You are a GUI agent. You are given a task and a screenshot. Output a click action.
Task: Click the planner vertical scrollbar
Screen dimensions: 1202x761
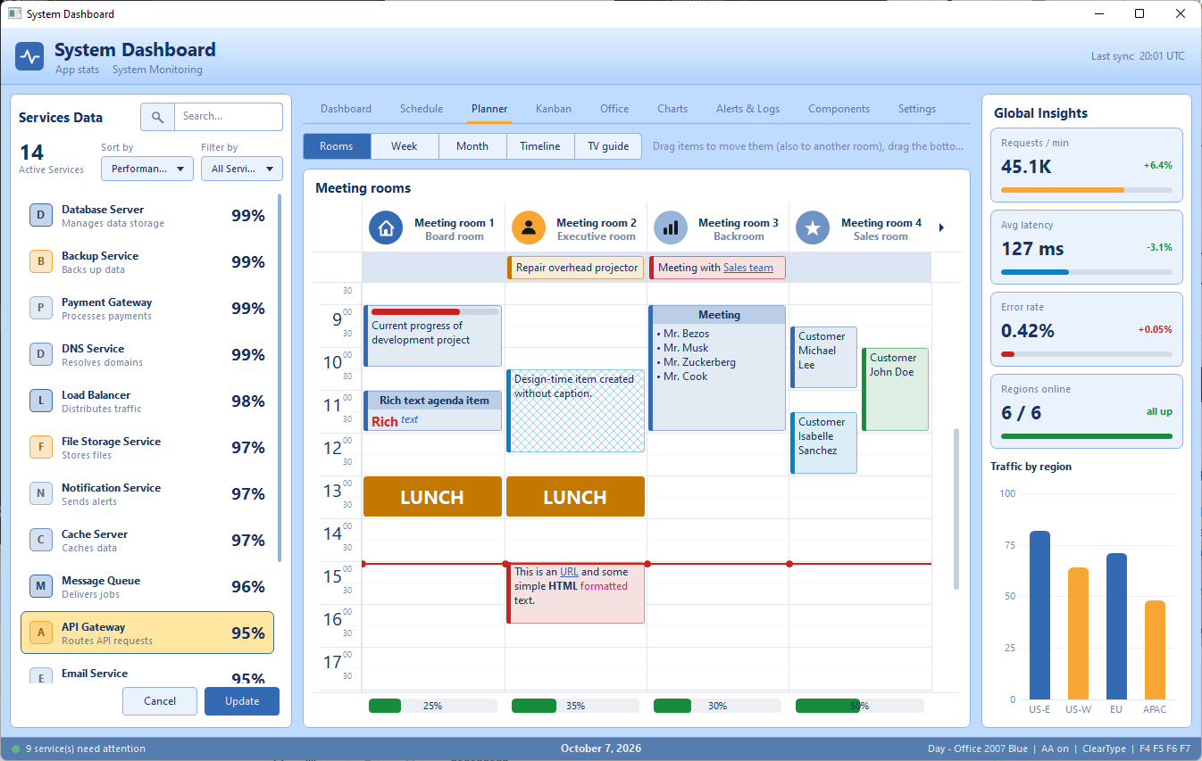pyautogui.click(x=956, y=509)
